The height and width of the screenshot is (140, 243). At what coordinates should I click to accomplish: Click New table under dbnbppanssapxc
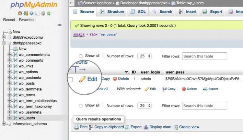(22, 49)
